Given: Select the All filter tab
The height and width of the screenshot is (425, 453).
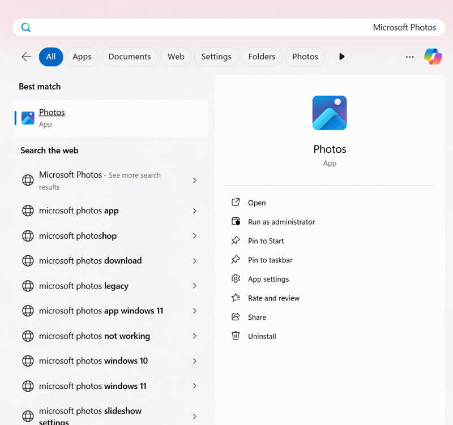Looking at the screenshot, I should (51, 57).
